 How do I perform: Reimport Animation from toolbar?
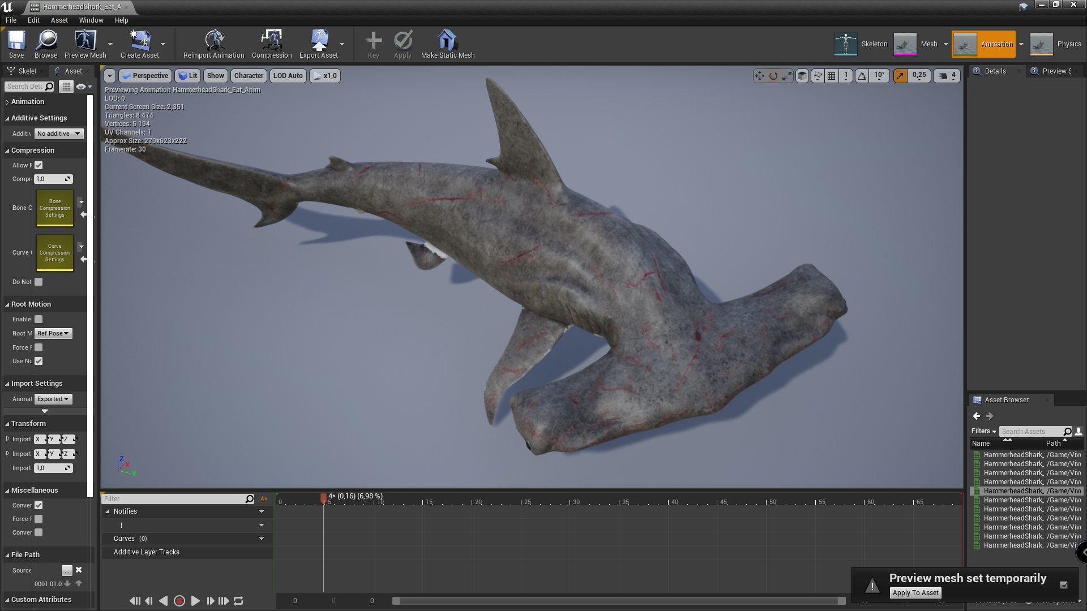pos(213,44)
